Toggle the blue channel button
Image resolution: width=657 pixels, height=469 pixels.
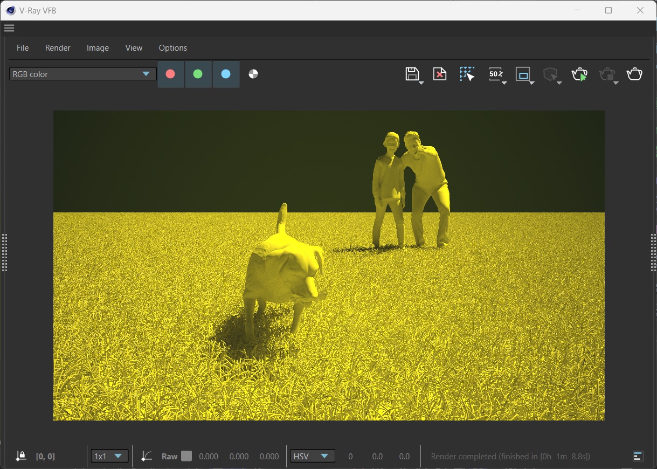[226, 74]
